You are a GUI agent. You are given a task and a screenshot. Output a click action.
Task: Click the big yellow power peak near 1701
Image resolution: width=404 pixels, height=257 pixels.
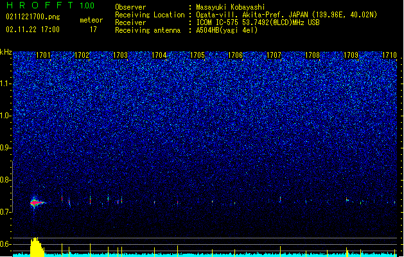click(x=37, y=247)
